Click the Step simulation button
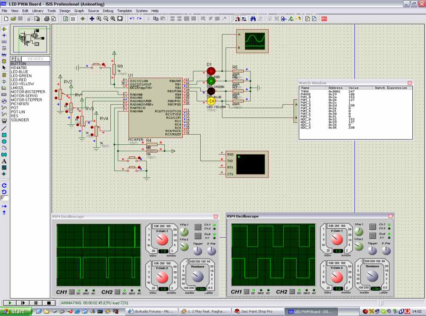The image size is (426, 316). coord(23,303)
